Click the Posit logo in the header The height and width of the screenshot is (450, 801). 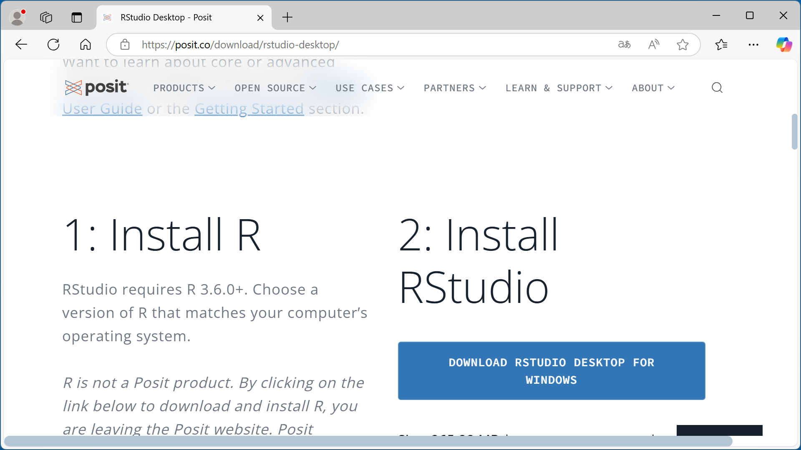tap(96, 87)
